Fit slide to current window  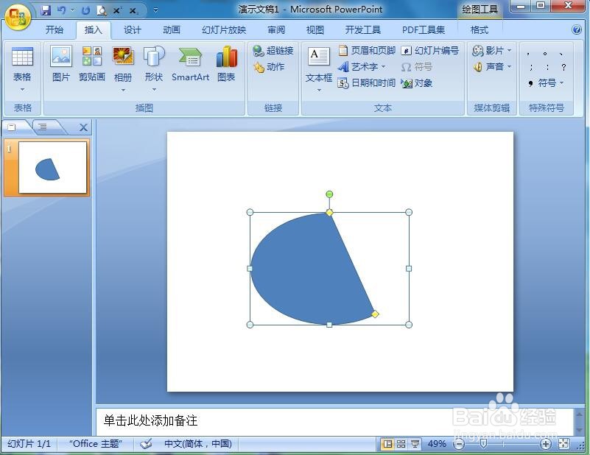(563, 444)
